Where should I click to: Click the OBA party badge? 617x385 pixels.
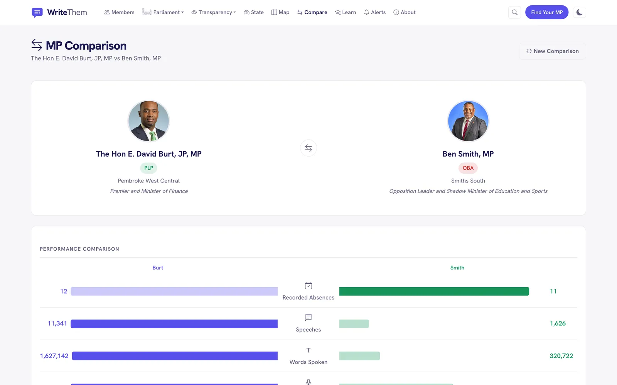click(468, 168)
